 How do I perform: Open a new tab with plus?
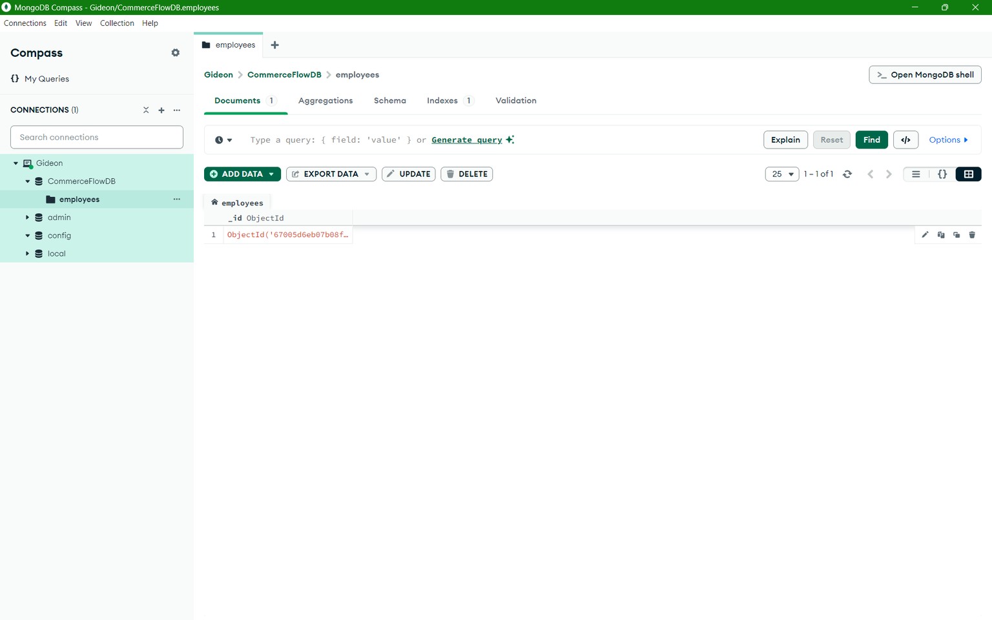click(x=275, y=45)
